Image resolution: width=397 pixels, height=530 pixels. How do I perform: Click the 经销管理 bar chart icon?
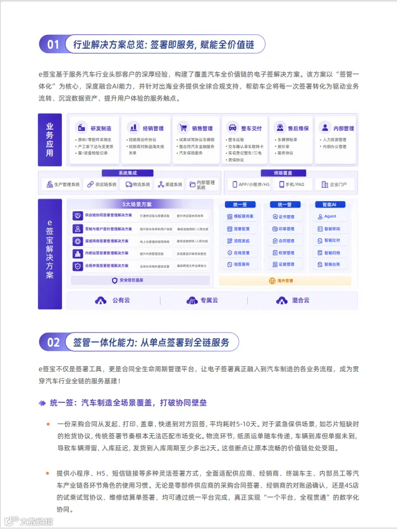point(133,128)
